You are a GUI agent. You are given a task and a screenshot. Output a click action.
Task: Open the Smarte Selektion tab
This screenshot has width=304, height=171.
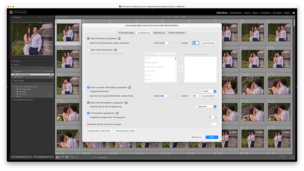[177, 32]
